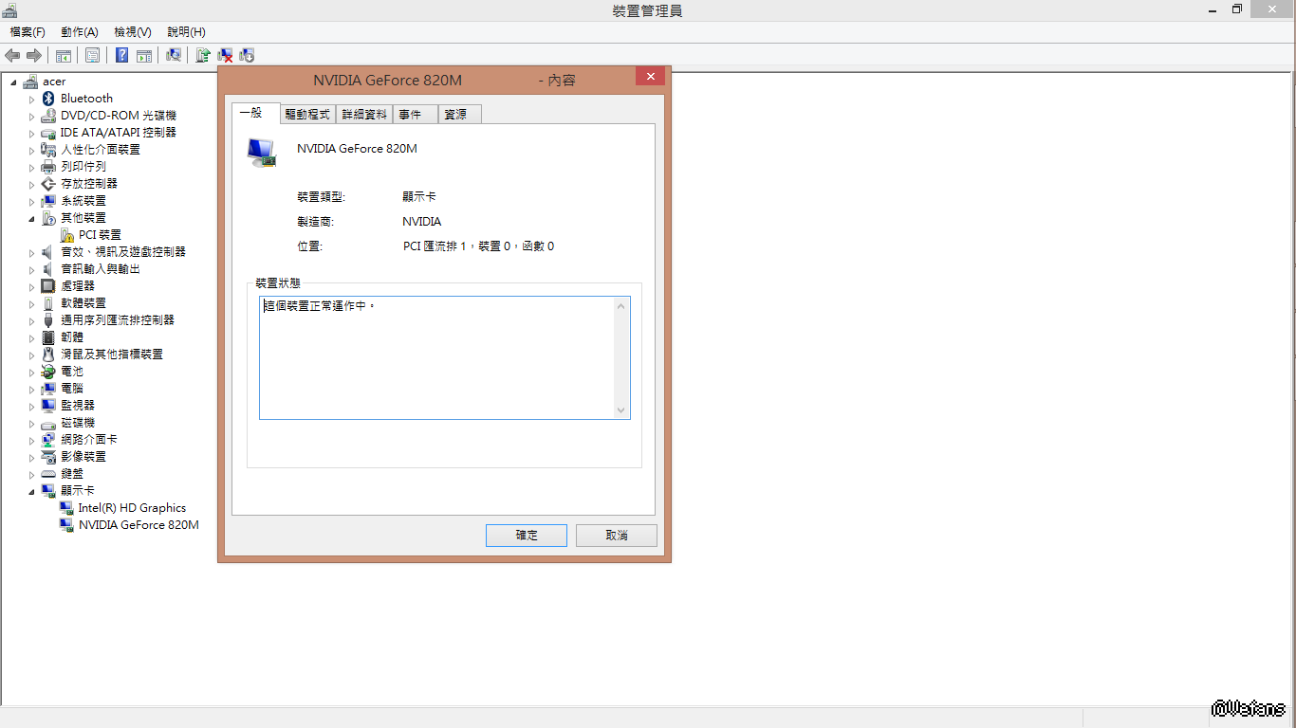Click the 取消 button
Image resolution: width=1296 pixels, height=728 pixels.
(x=617, y=536)
